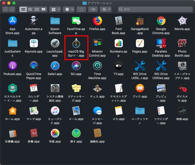
Task: Select Photo Booth.app icon
Action: click(x=182, y=43)
